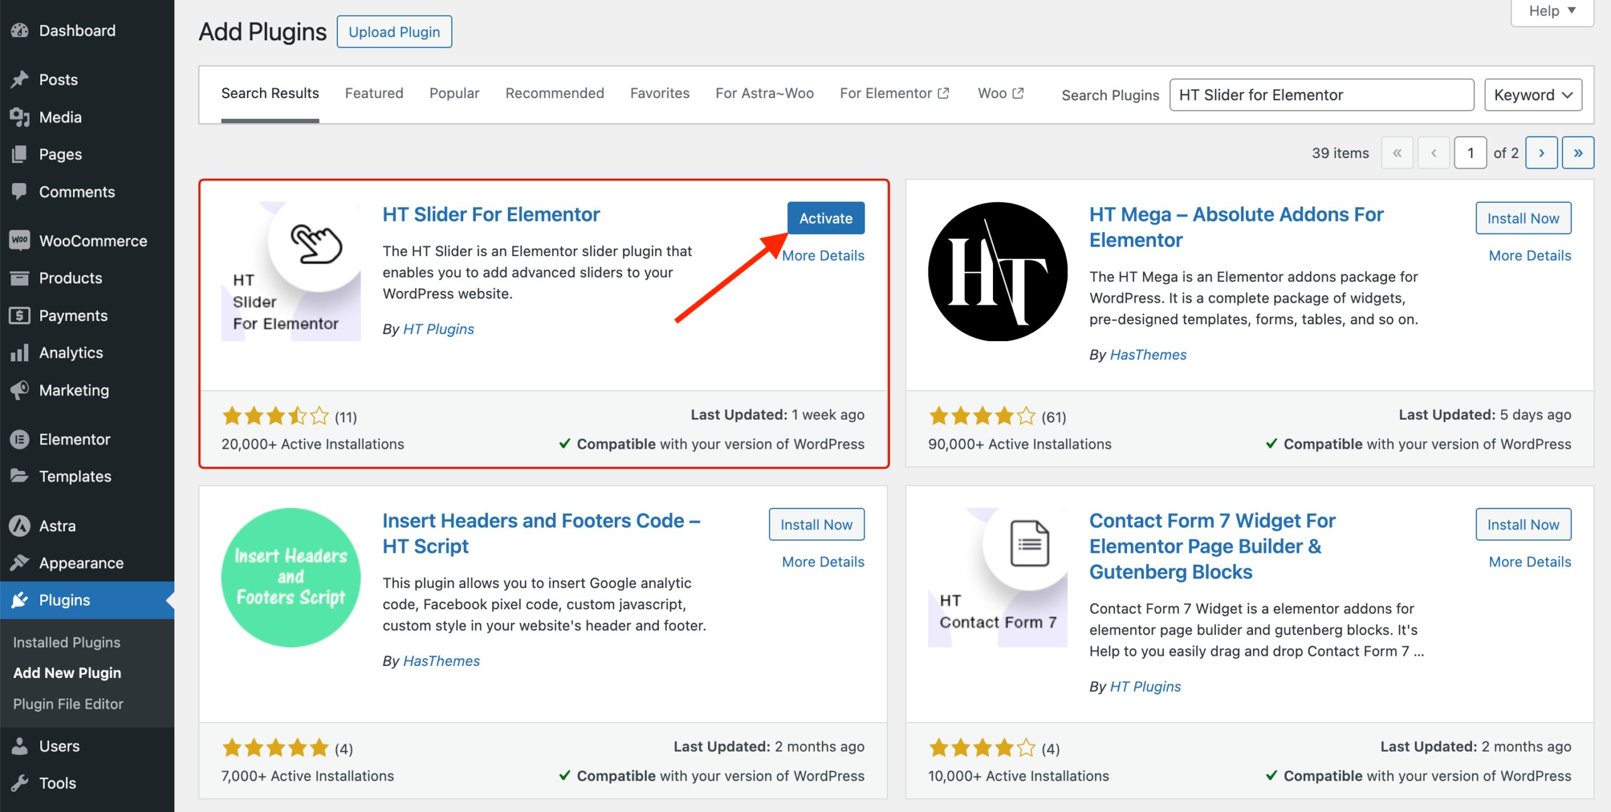Select the Appearance brush icon
The height and width of the screenshot is (812, 1611).
click(x=20, y=563)
